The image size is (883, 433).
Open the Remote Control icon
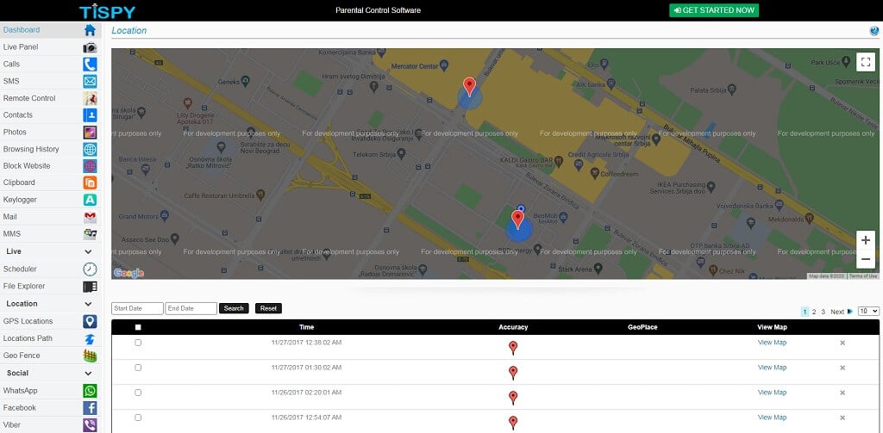[x=90, y=98]
